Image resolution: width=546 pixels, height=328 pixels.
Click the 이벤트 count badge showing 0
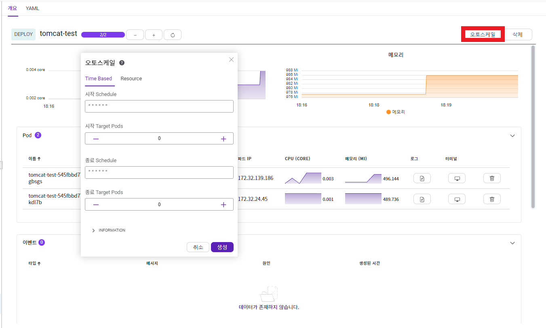[x=42, y=242]
